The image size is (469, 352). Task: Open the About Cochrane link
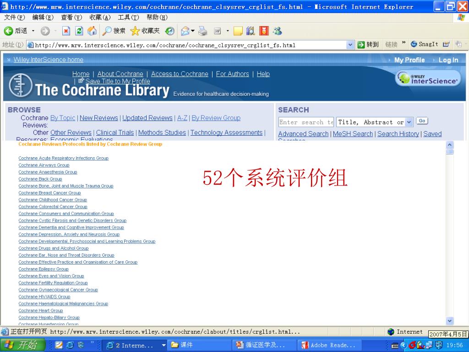(120, 74)
